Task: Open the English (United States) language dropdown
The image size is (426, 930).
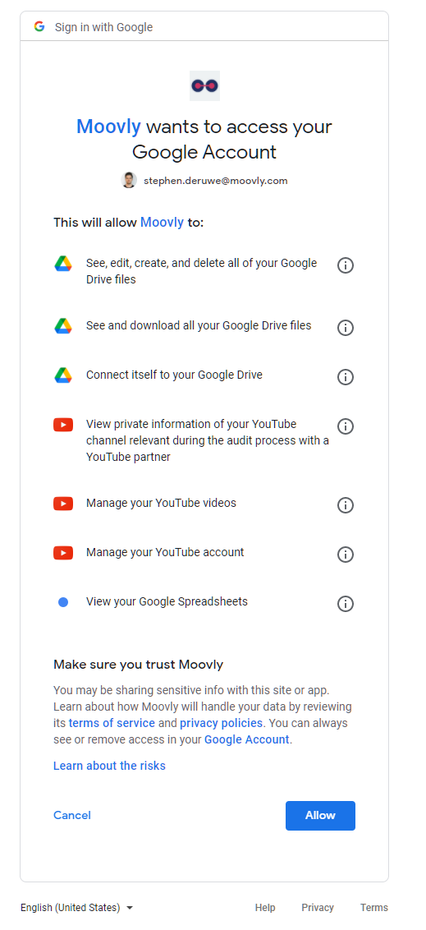Action: click(76, 908)
